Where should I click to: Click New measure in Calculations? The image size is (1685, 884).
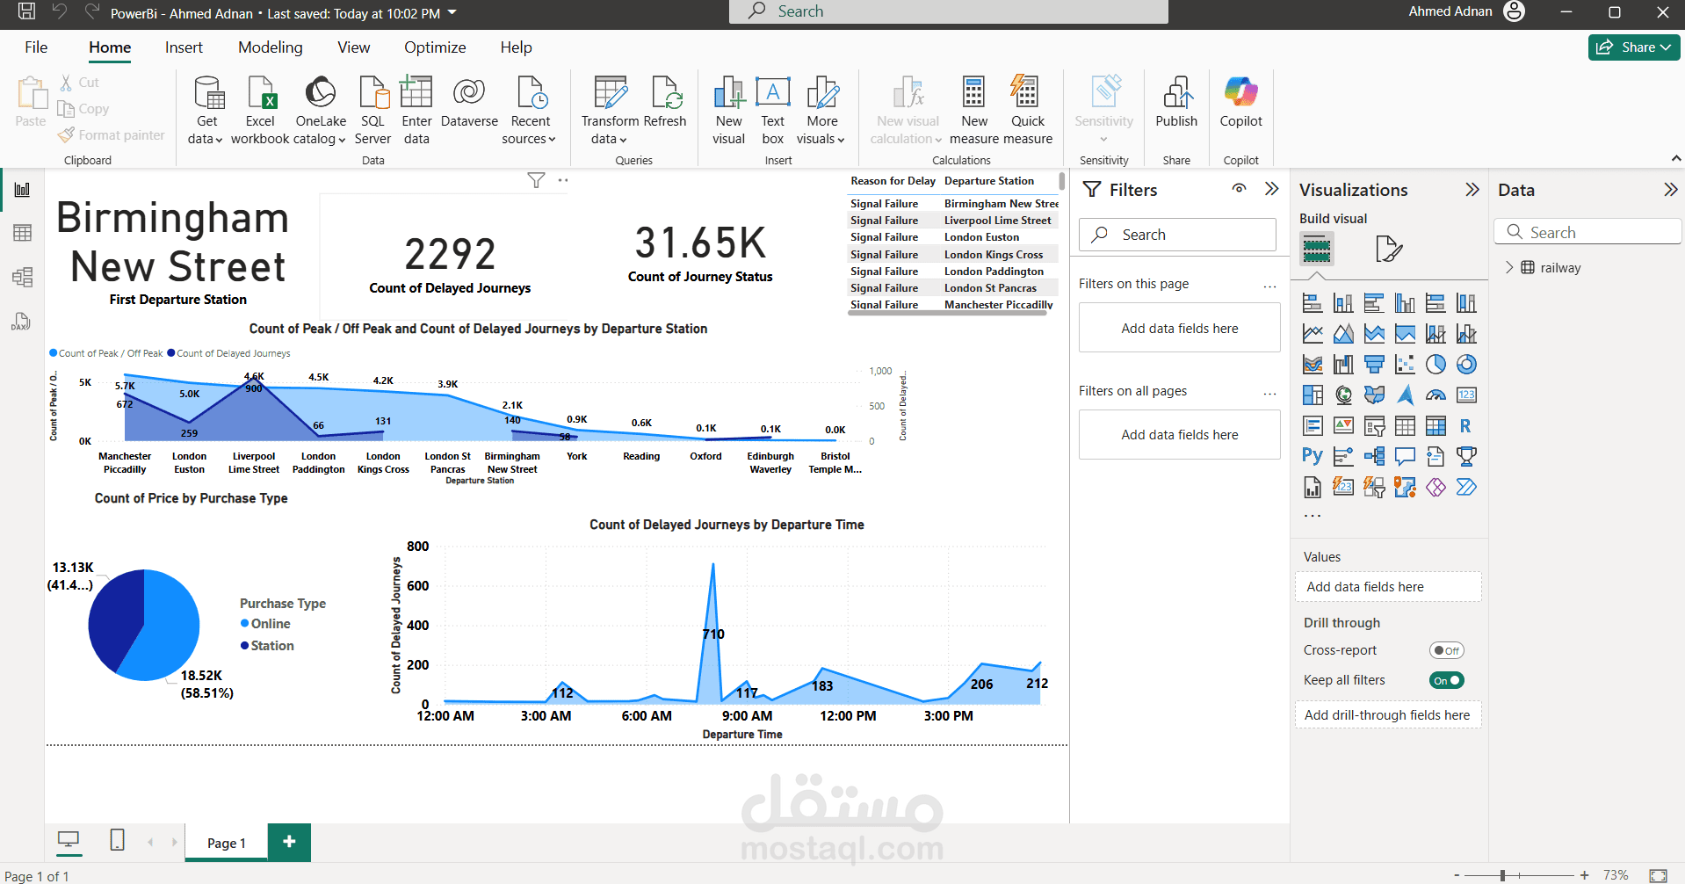point(973,111)
